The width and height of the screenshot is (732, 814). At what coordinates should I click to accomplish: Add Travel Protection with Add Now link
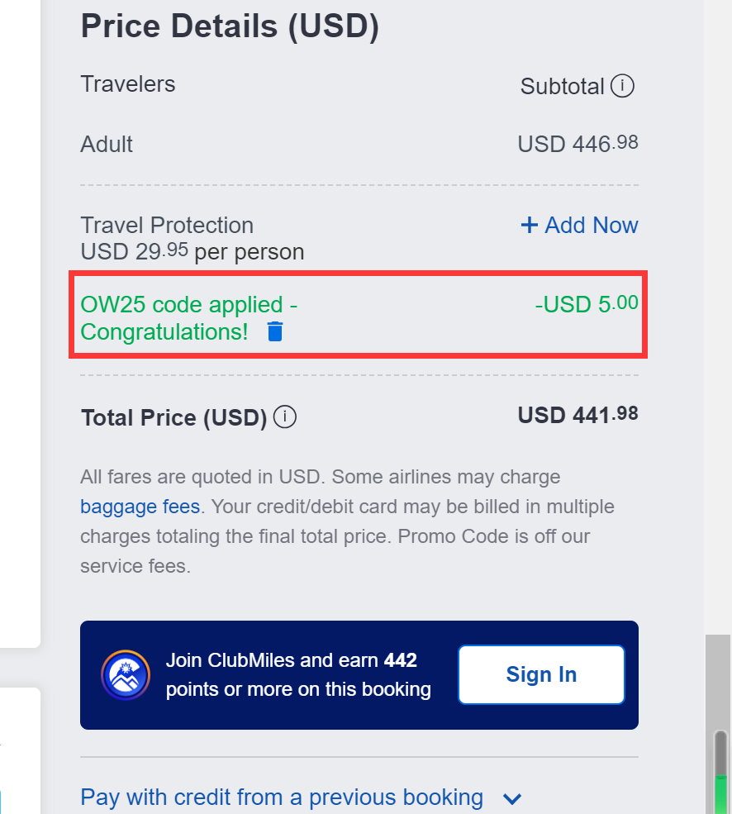point(591,224)
